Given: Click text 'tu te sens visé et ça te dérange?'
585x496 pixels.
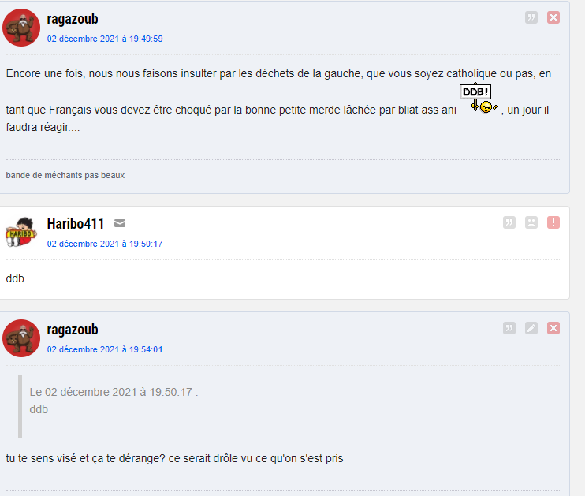Looking at the screenshot, I should point(85,458).
